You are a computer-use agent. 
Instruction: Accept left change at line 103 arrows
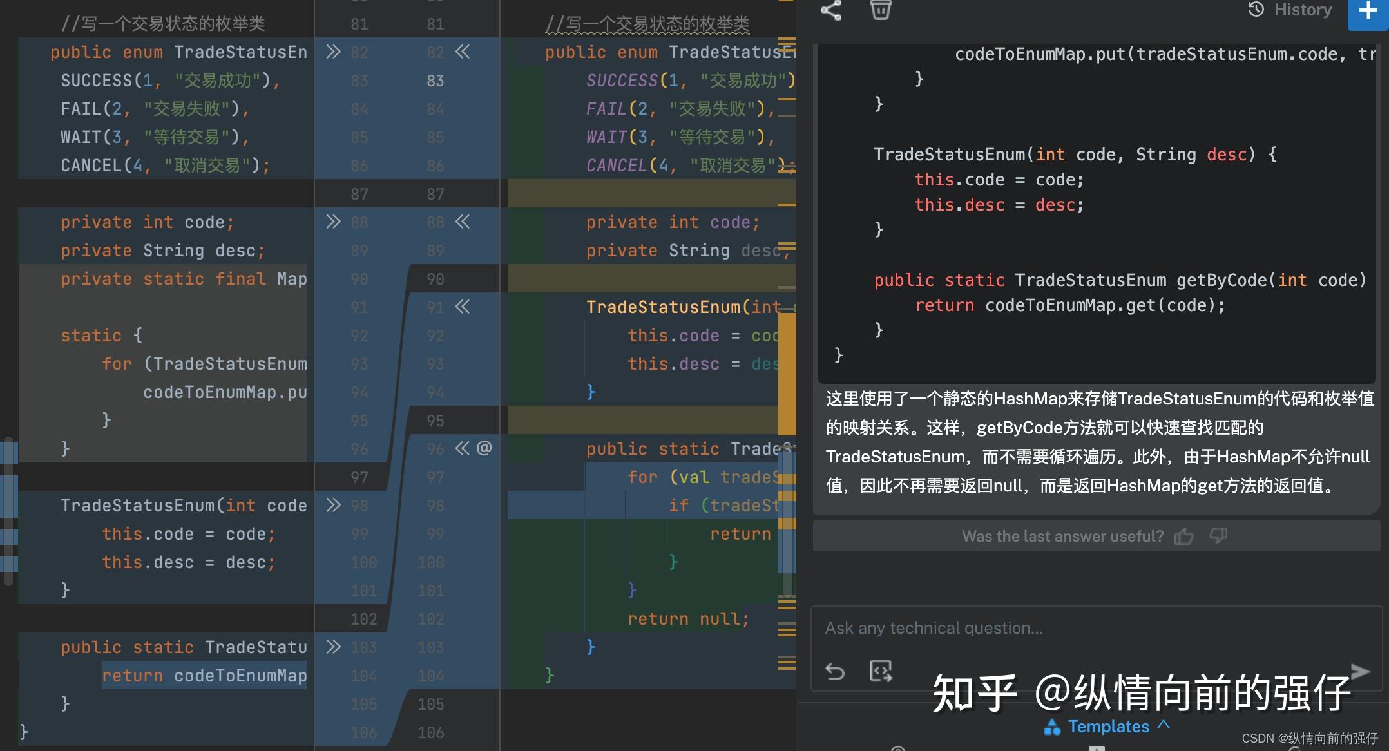click(x=333, y=647)
